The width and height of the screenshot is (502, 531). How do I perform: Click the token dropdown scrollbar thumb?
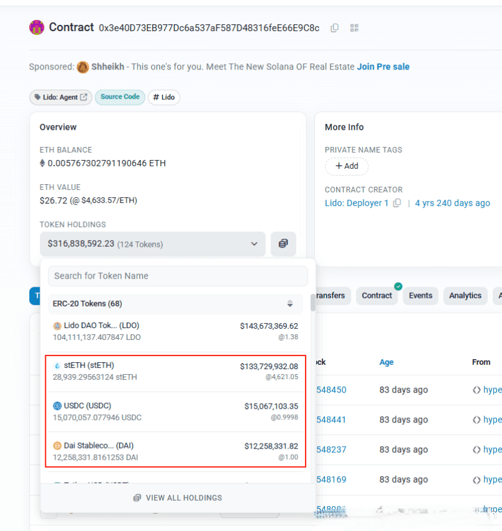click(313, 303)
